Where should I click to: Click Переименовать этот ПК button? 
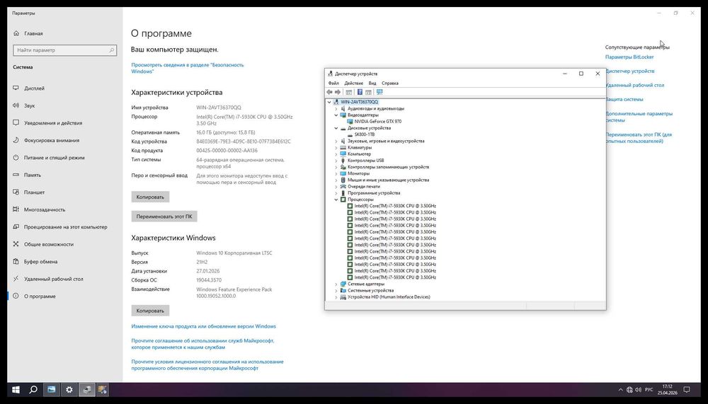164,217
